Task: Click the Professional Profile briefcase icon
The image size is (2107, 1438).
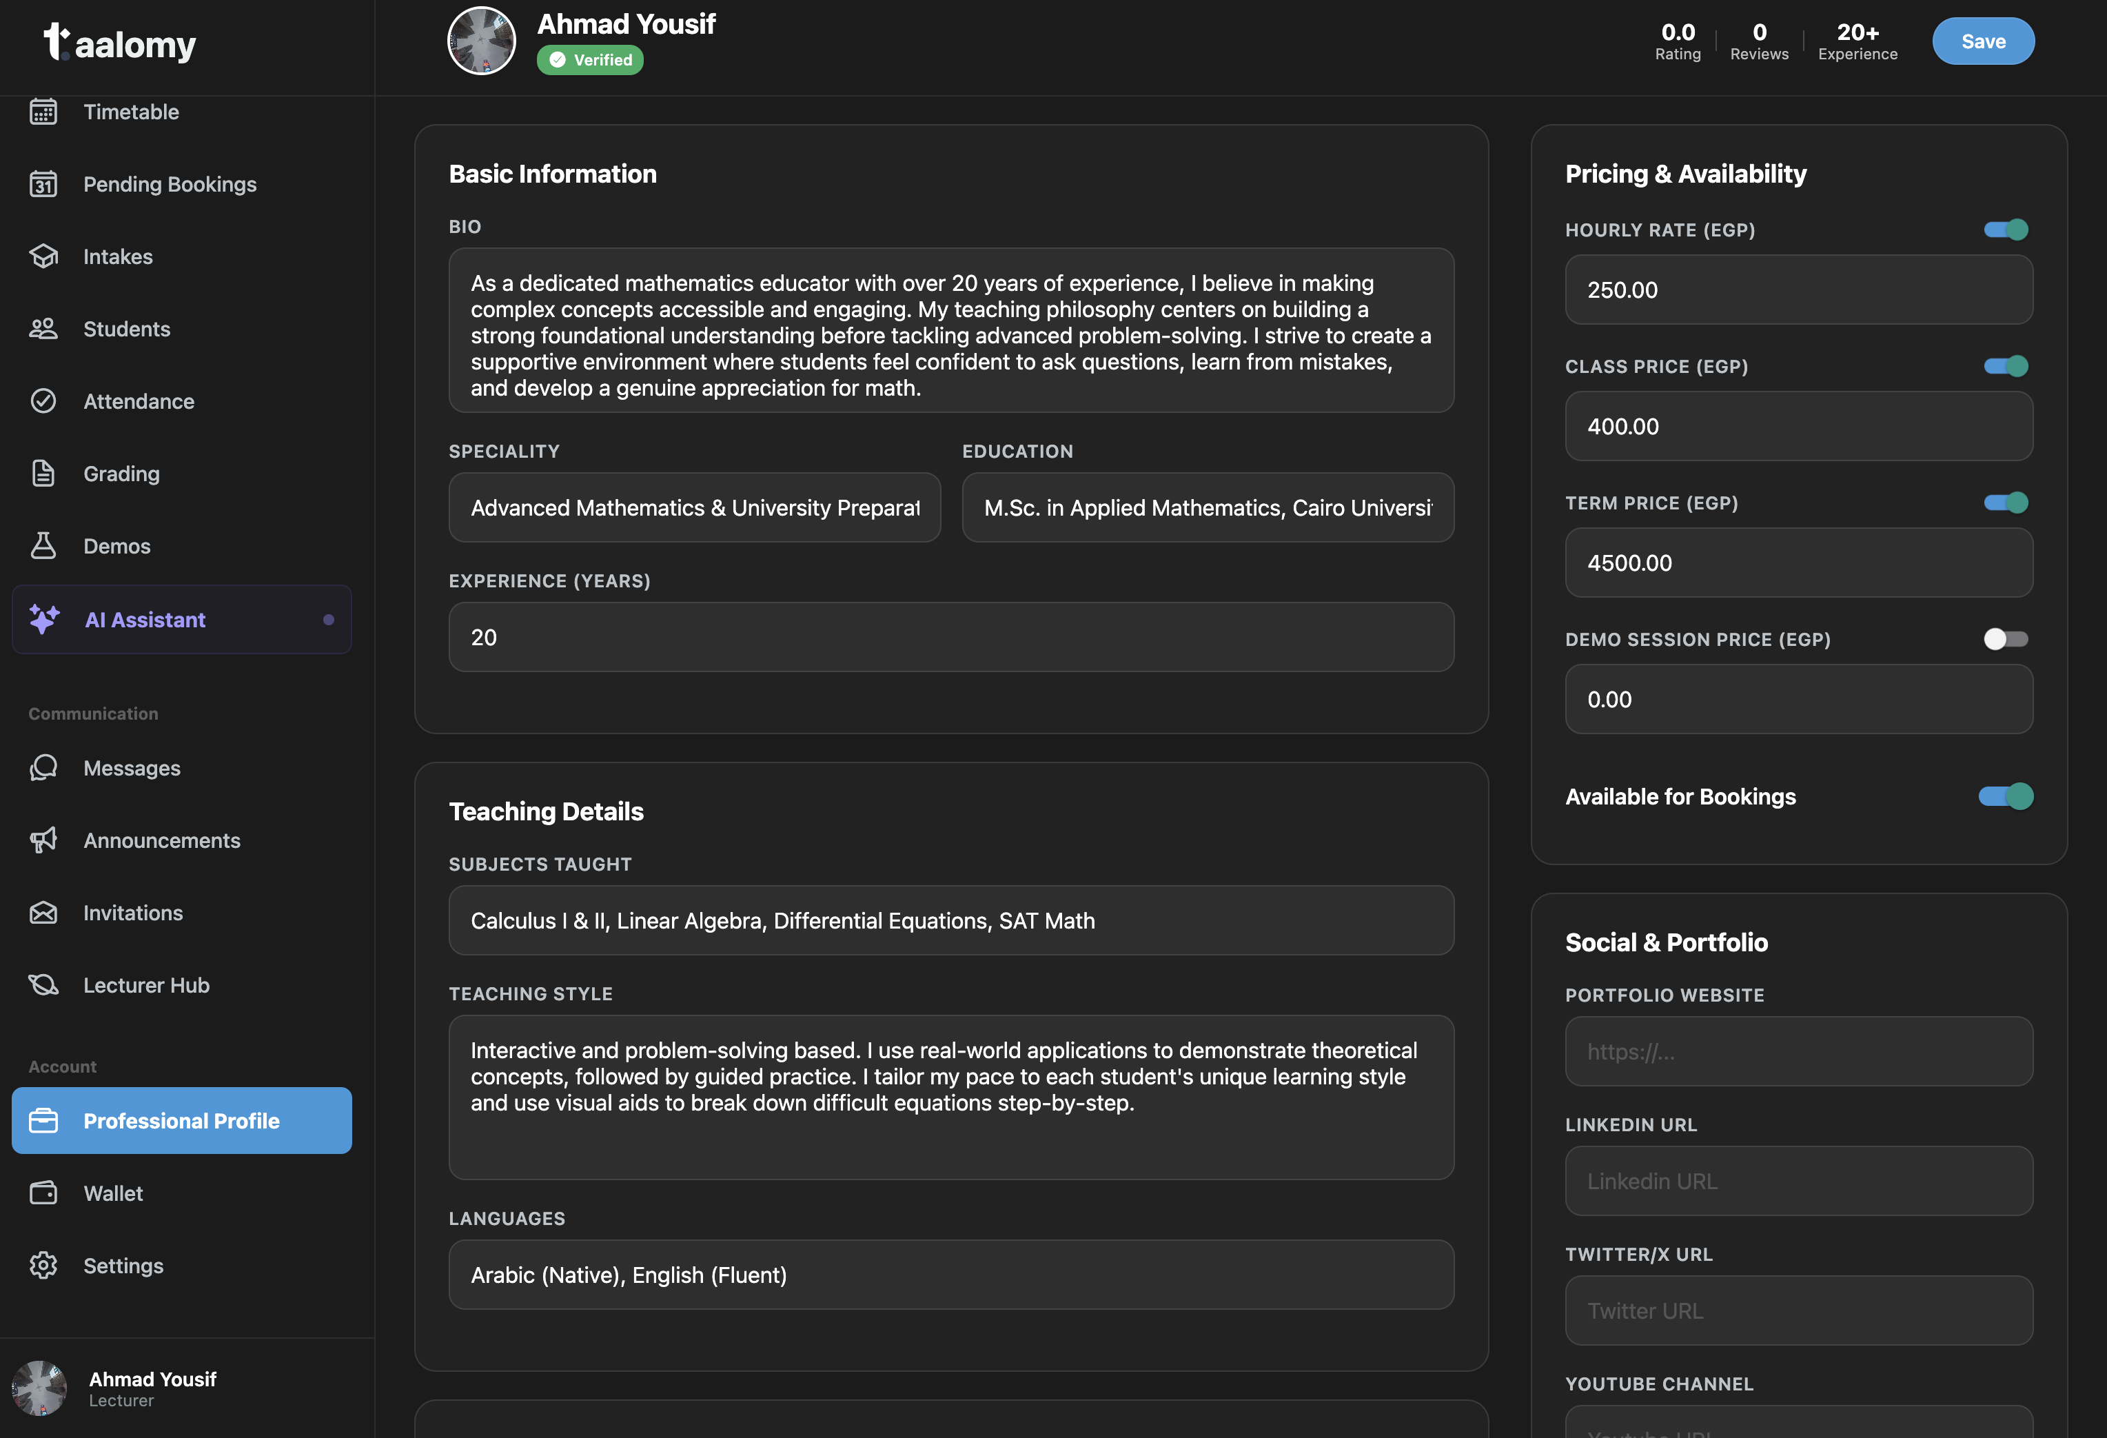Action: coord(43,1121)
